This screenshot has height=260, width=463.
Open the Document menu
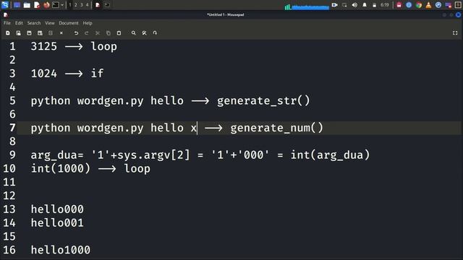click(x=69, y=23)
